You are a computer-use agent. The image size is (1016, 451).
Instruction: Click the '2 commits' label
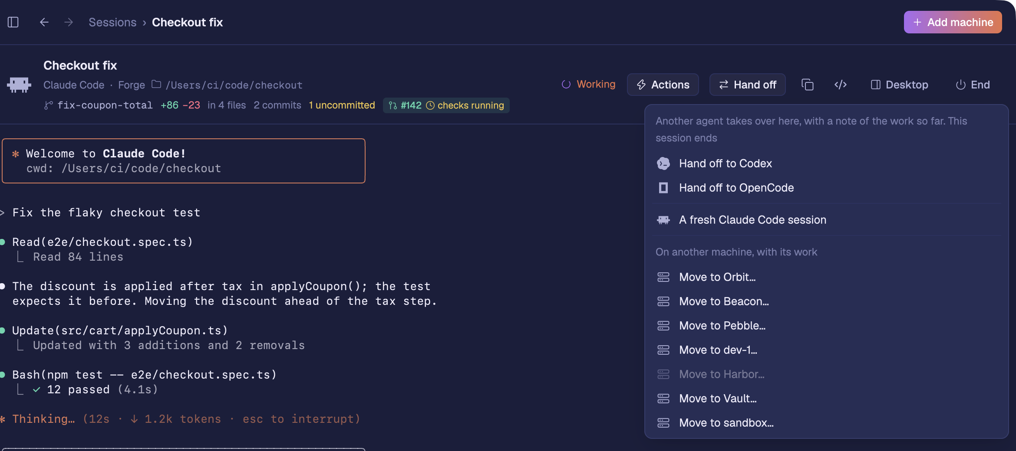(277, 105)
